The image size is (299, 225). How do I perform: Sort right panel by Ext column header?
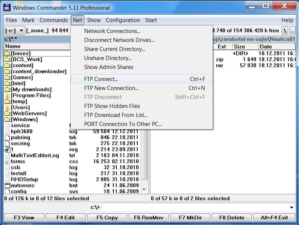(222, 46)
